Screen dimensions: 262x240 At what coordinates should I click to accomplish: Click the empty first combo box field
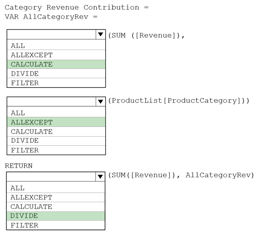[x=52, y=34]
